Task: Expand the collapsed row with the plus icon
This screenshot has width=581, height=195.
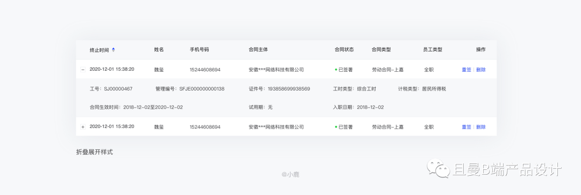Action: [x=83, y=127]
